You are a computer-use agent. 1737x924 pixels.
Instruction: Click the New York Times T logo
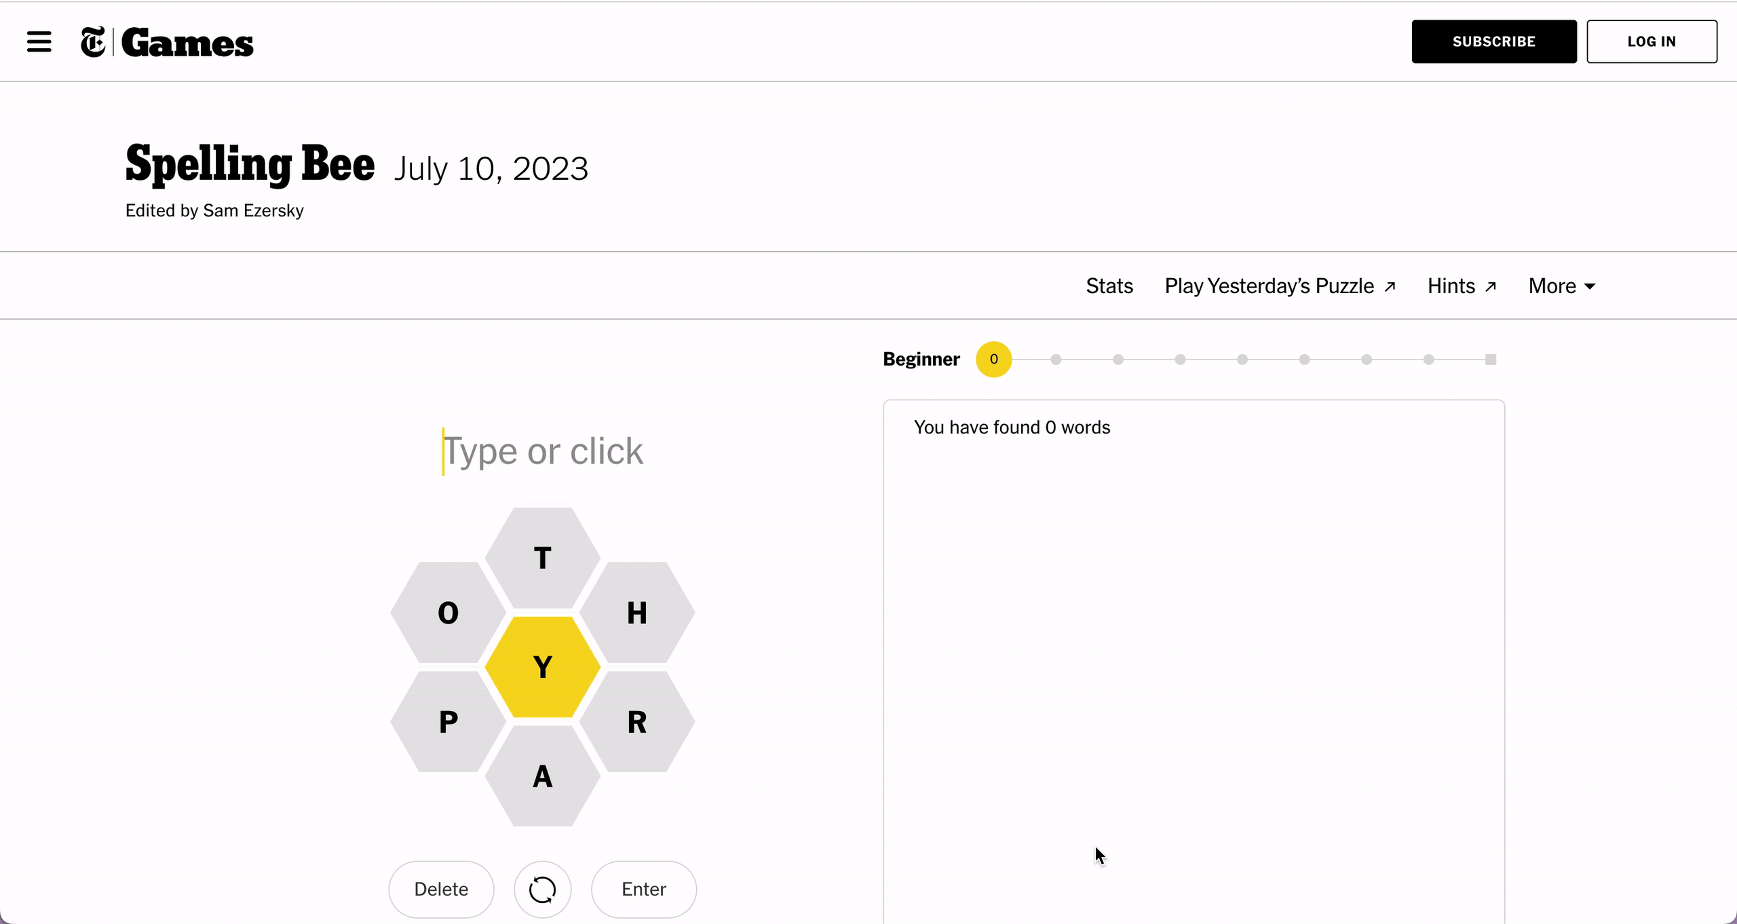[93, 42]
